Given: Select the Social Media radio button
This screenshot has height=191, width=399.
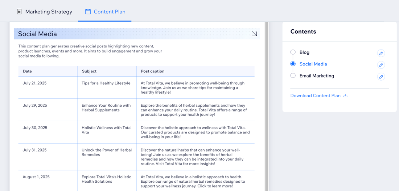Looking at the screenshot, I should coord(293,64).
